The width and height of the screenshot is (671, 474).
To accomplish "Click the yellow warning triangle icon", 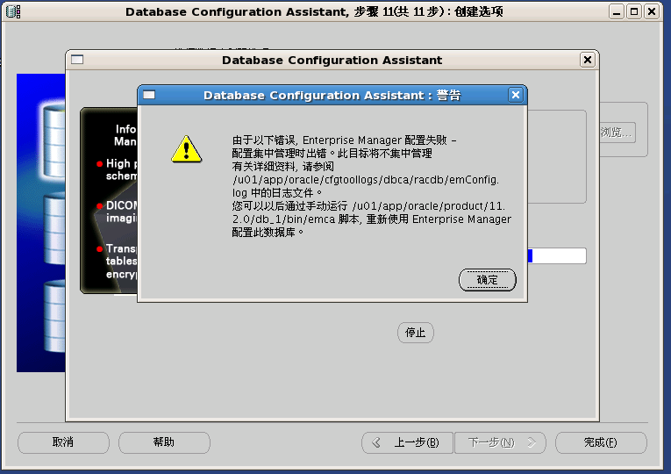I will click(x=186, y=149).
